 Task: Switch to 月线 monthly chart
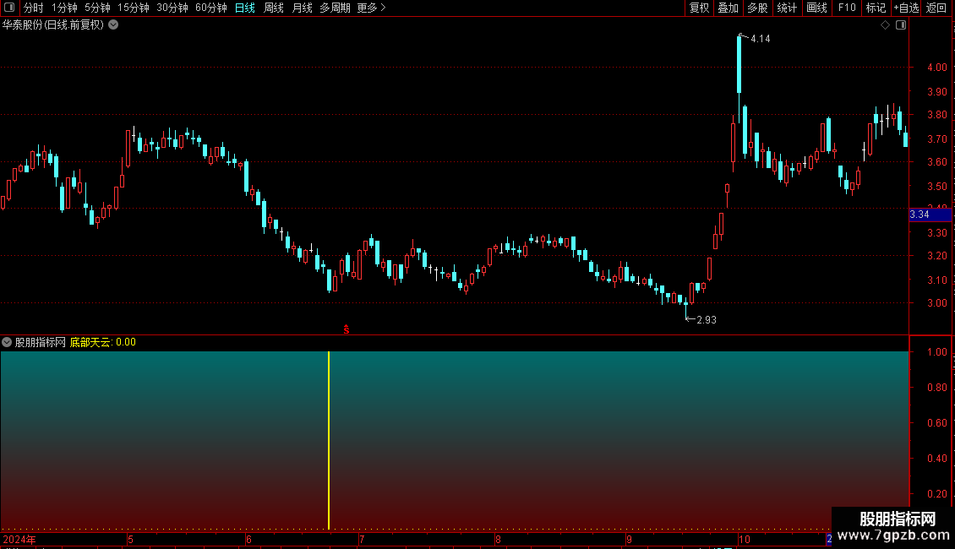[x=302, y=8]
